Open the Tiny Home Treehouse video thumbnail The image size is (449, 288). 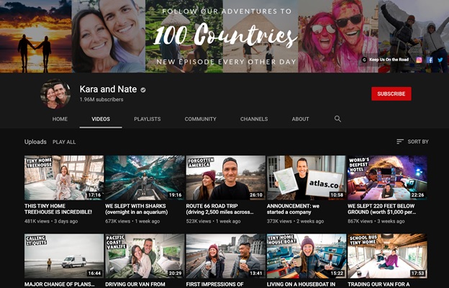pos(64,177)
